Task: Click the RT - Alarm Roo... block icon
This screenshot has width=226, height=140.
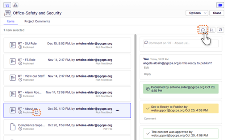Action: (13, 94)
